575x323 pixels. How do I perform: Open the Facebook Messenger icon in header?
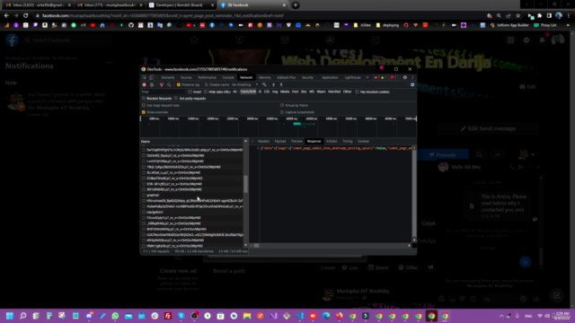pos(526,39)
